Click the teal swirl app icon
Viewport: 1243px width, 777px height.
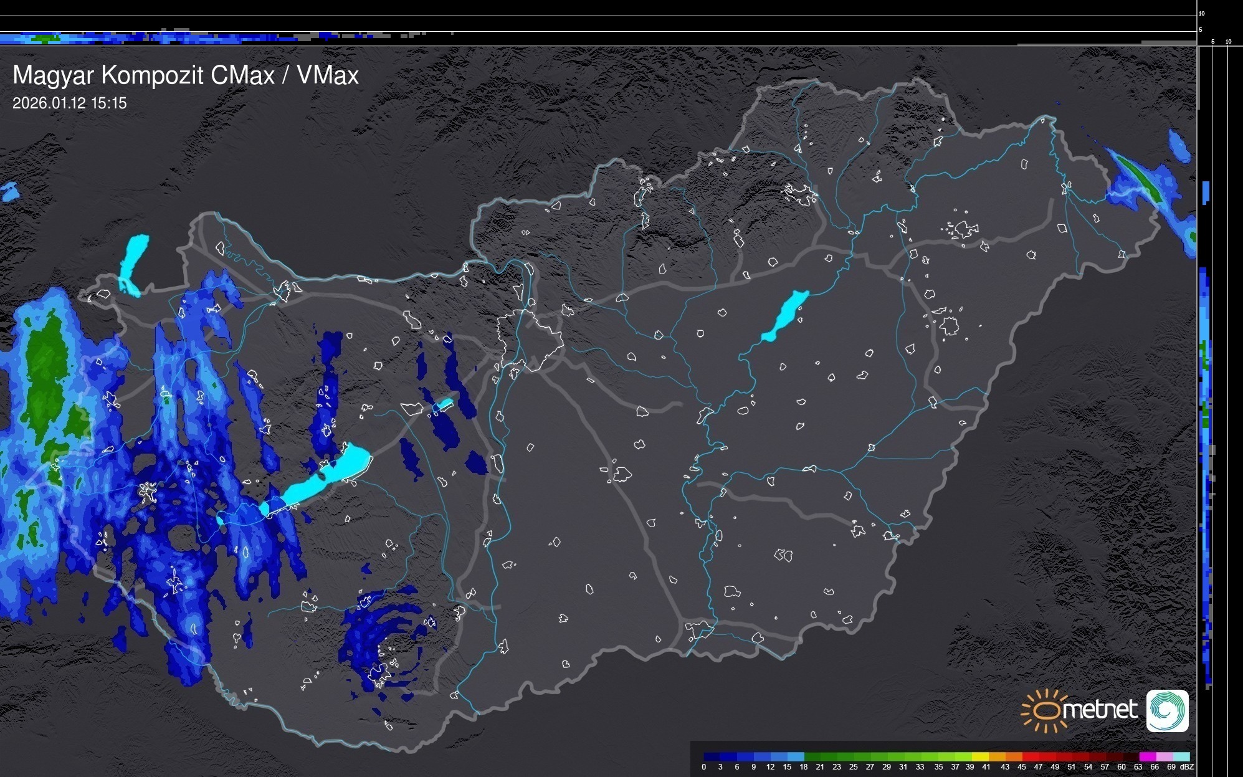[1167, 711]
